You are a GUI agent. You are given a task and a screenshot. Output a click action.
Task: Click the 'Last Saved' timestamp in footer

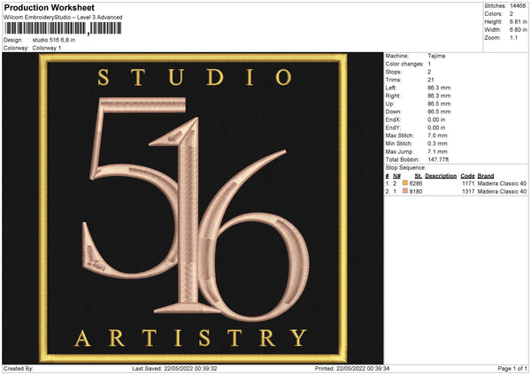[x=174, y=368]
